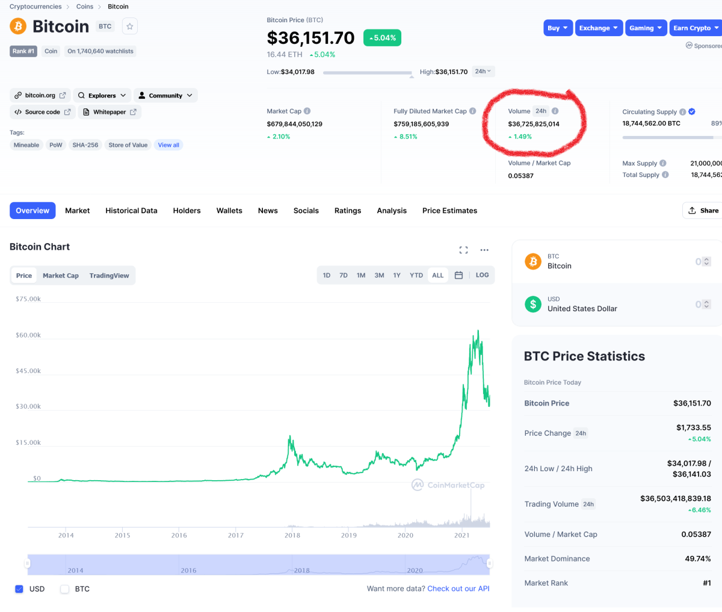Switch to the News tab
The image size is (722, 612).
click(x=268, y=211)
